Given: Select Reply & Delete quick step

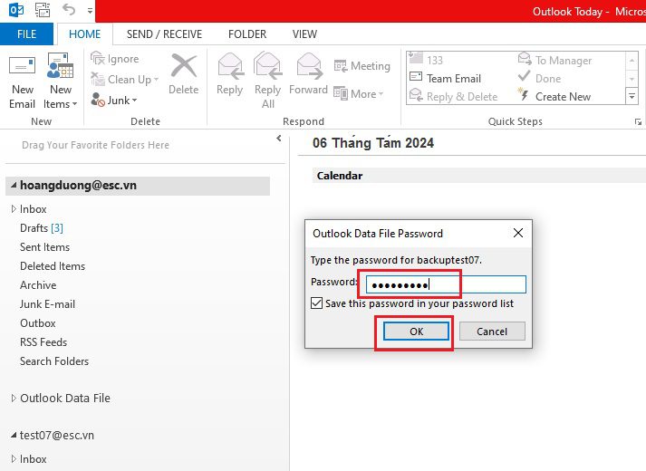Looking at the screenshot, I should click(453, 96).
